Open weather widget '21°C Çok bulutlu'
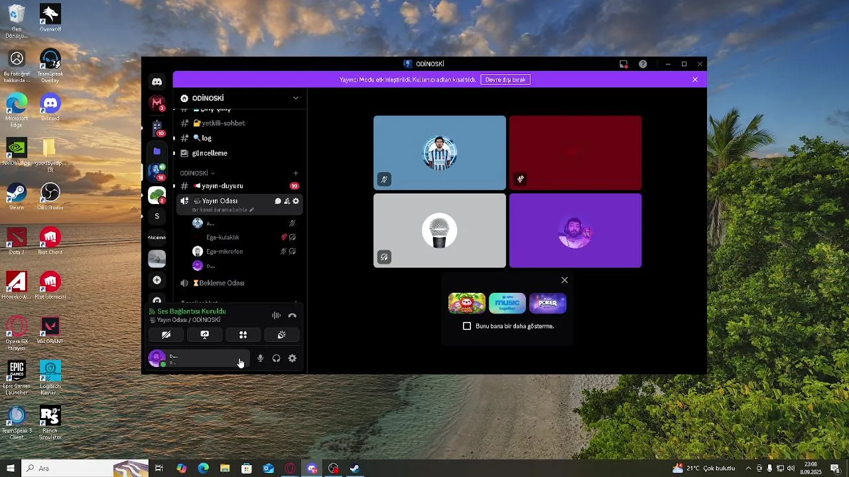849x477 pixels. (704, 468)
